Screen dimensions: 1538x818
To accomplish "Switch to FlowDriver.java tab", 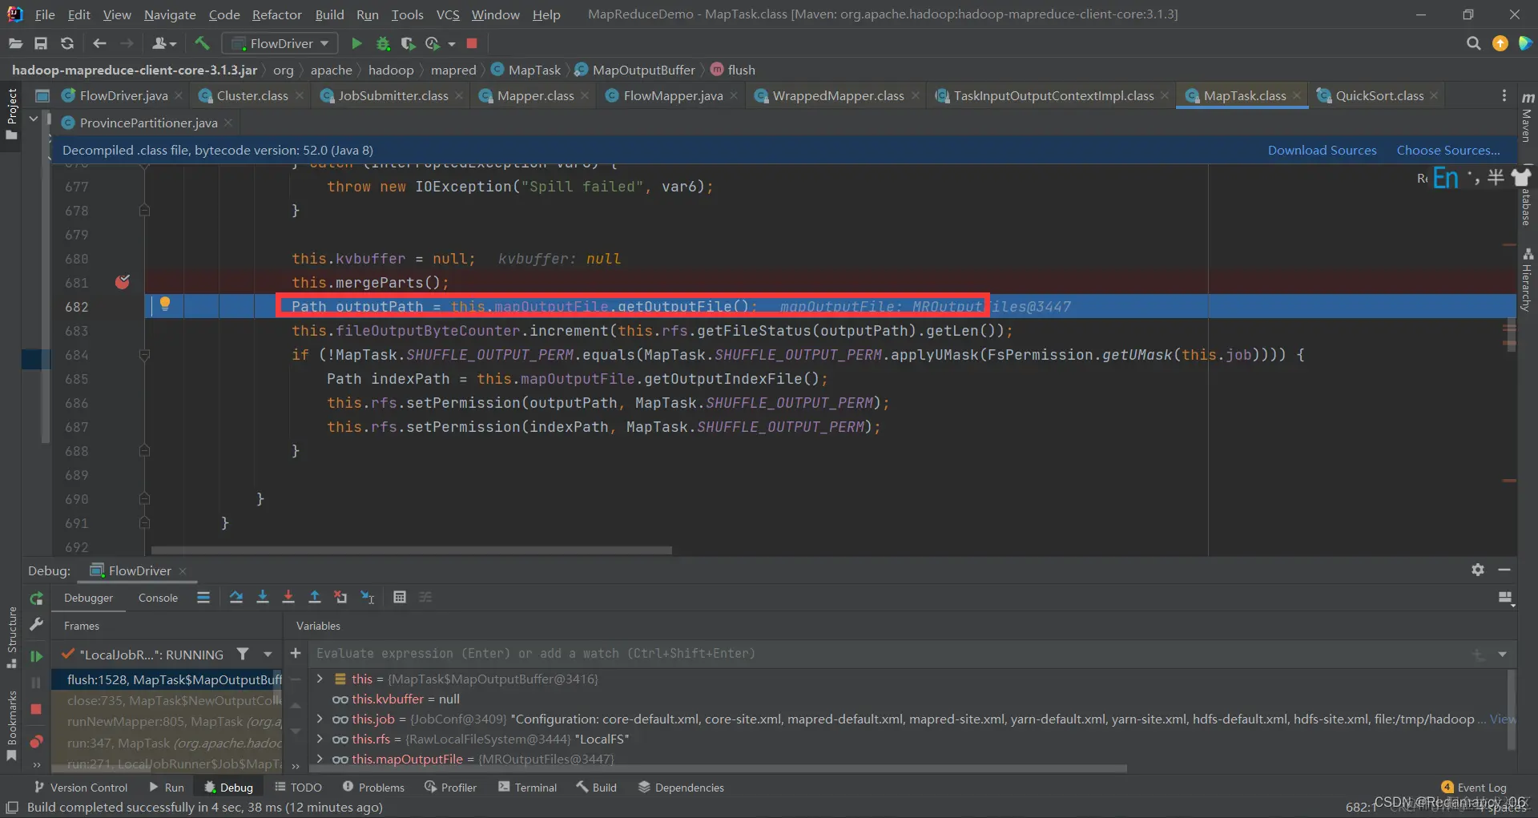I will tap(123, 95).
